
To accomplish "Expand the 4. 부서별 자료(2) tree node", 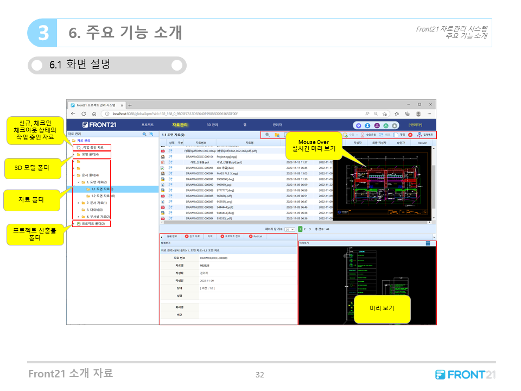I will pyautogui.click(x=79, y=217).
